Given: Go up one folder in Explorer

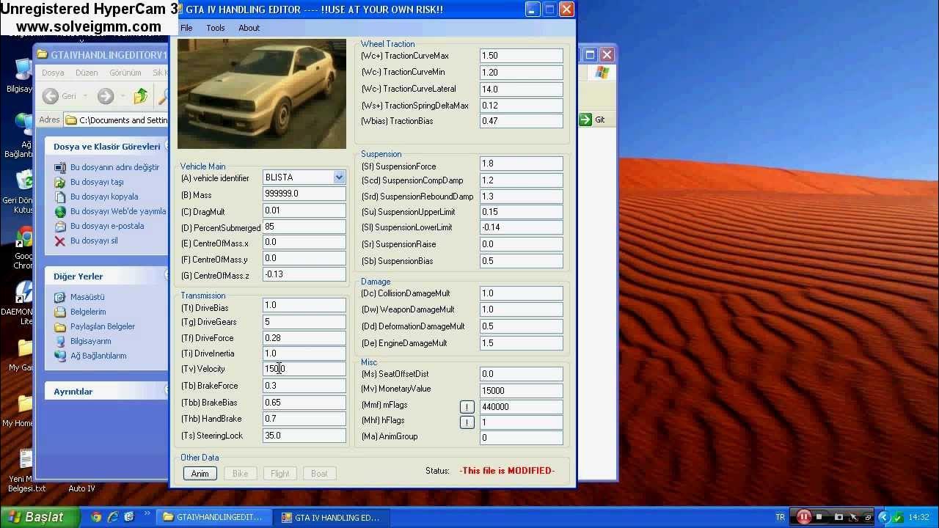Looking at the screenshot, I should tap(141, 96).
